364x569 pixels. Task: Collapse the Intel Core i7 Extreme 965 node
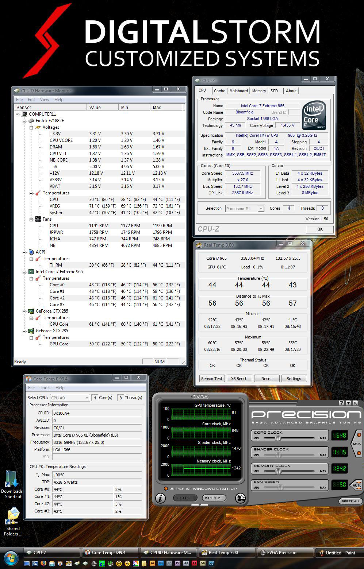pos(24,272)
